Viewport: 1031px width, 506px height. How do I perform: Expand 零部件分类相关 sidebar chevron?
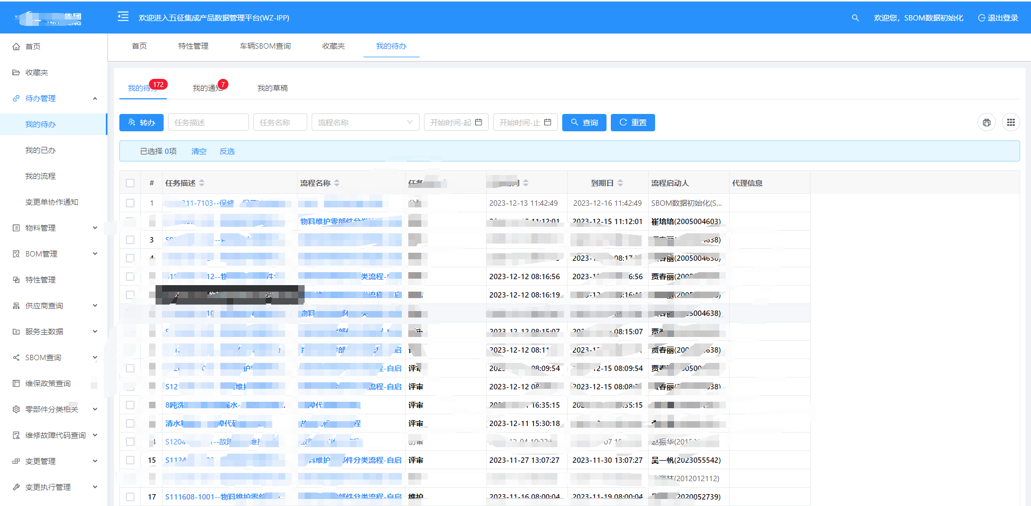coord(95,409)
